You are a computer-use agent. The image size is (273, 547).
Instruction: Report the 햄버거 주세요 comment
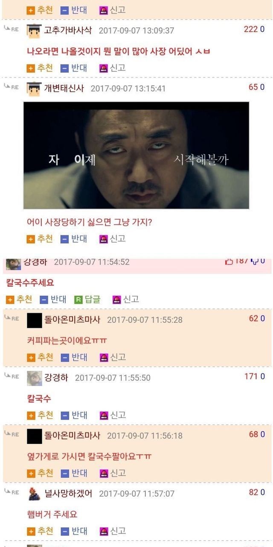112,531
